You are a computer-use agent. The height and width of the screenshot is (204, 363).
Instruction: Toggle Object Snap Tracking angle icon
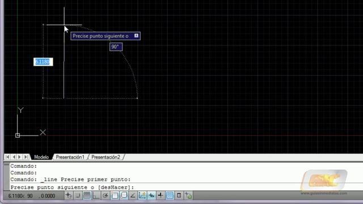pos(133,195)
